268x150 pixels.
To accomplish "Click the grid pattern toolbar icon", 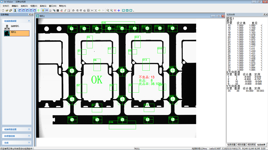I will (x=58, y=10).
